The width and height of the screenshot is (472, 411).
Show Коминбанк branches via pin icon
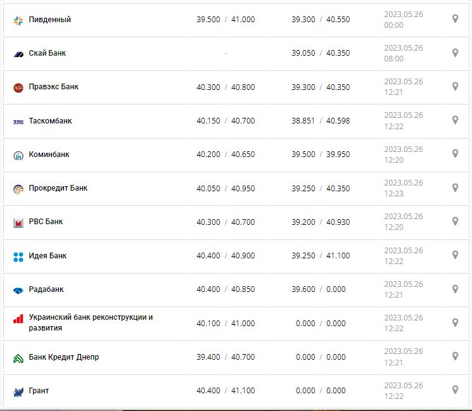tap(455, 154)
